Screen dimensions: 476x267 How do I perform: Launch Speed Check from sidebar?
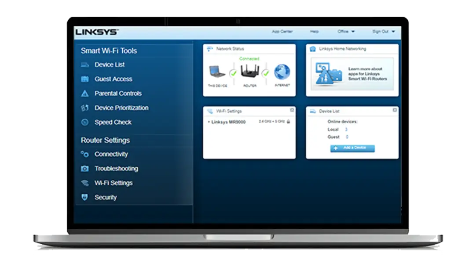tap(113, 122)
